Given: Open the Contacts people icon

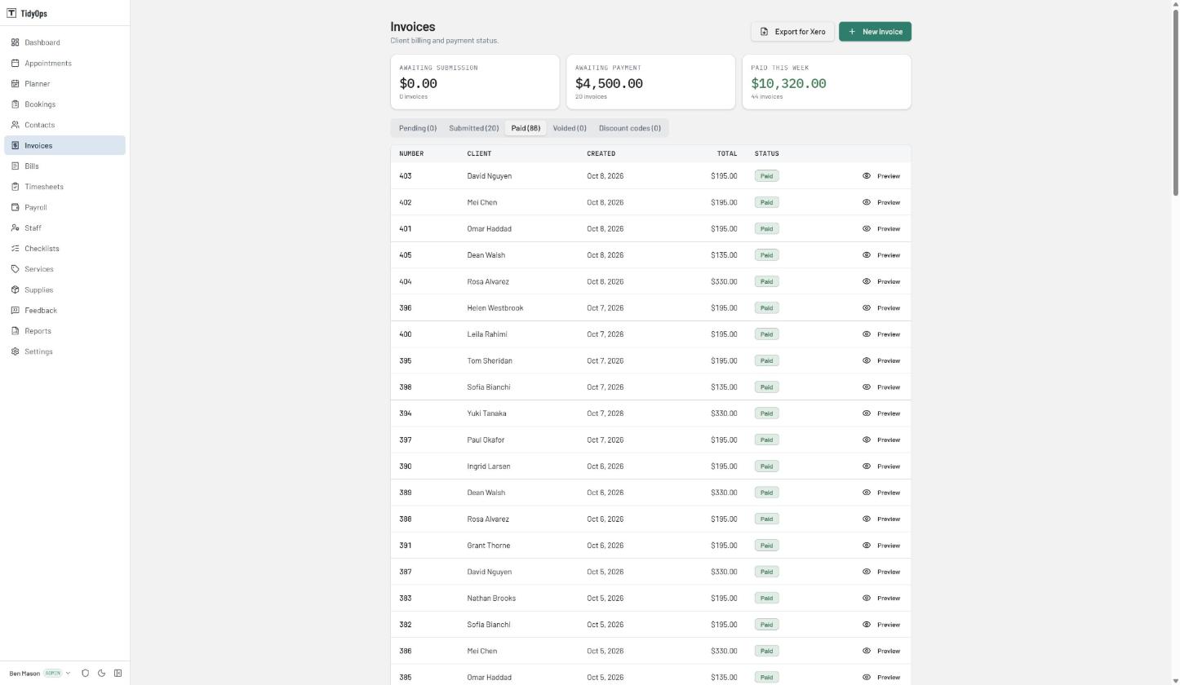Looking at the screenshot, I should click(15, 125).
